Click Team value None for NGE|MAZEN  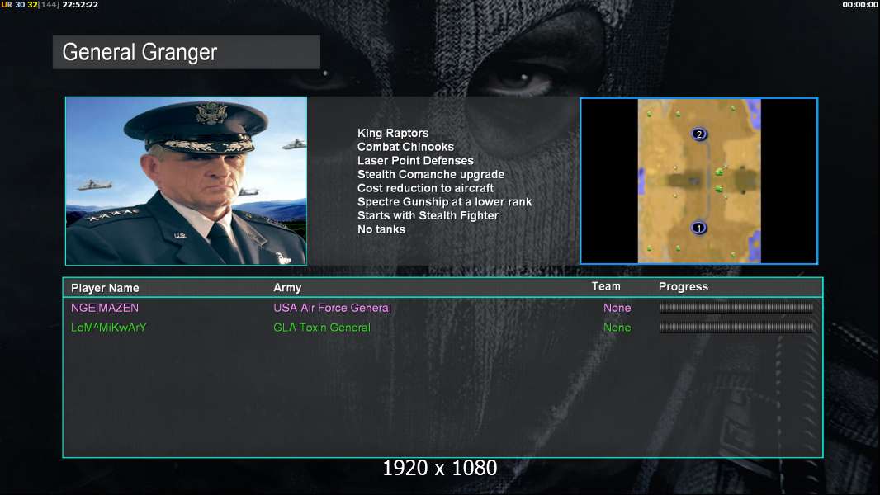(x=617, y=308)
